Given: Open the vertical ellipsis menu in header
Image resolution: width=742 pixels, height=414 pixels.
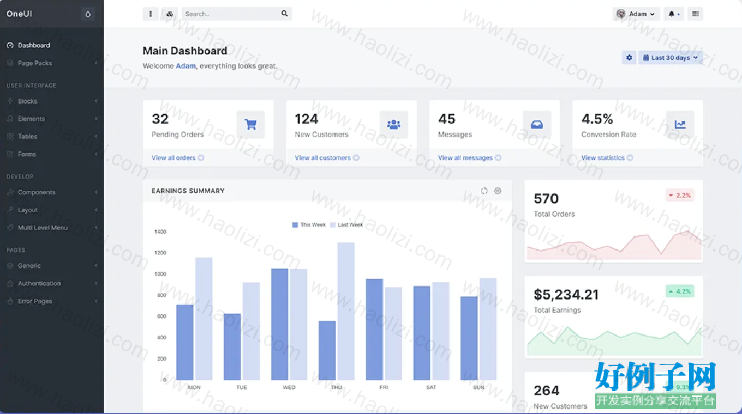Looking at the screenshot, I should (x=151, y=14).
